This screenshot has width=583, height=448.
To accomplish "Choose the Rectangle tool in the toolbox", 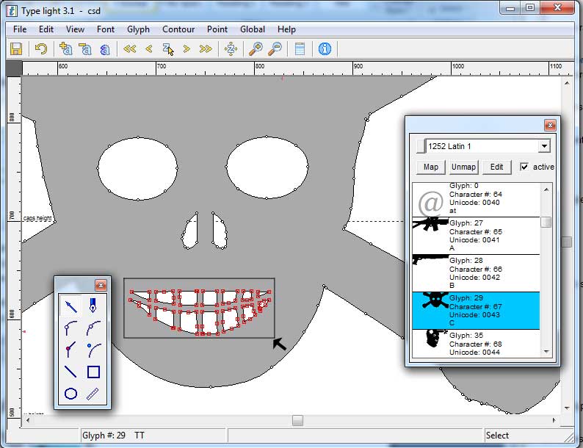I will coord(93,372).
